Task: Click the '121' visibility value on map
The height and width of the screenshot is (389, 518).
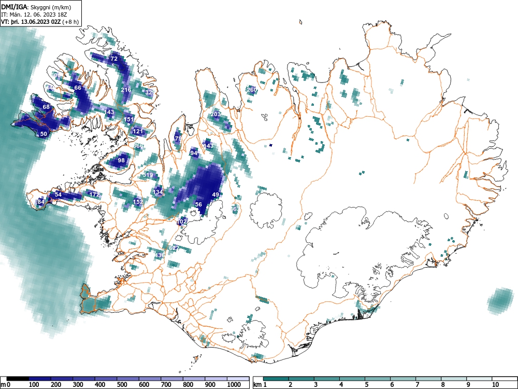Action: [138, 131]
